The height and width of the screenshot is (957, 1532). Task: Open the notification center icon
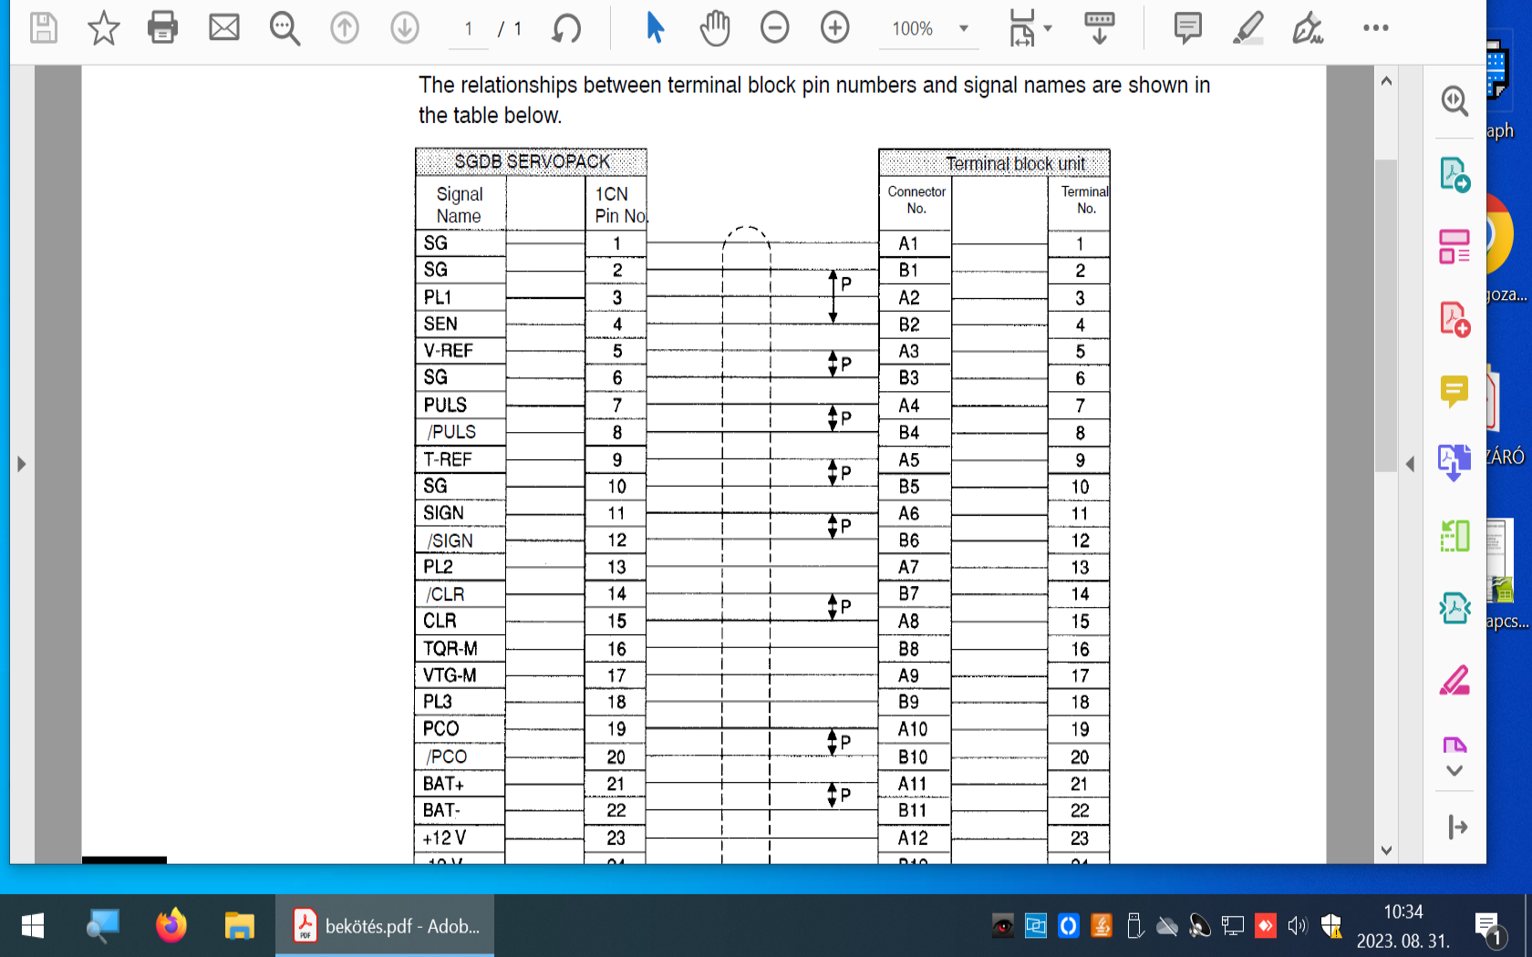(x=1488, y=927)
